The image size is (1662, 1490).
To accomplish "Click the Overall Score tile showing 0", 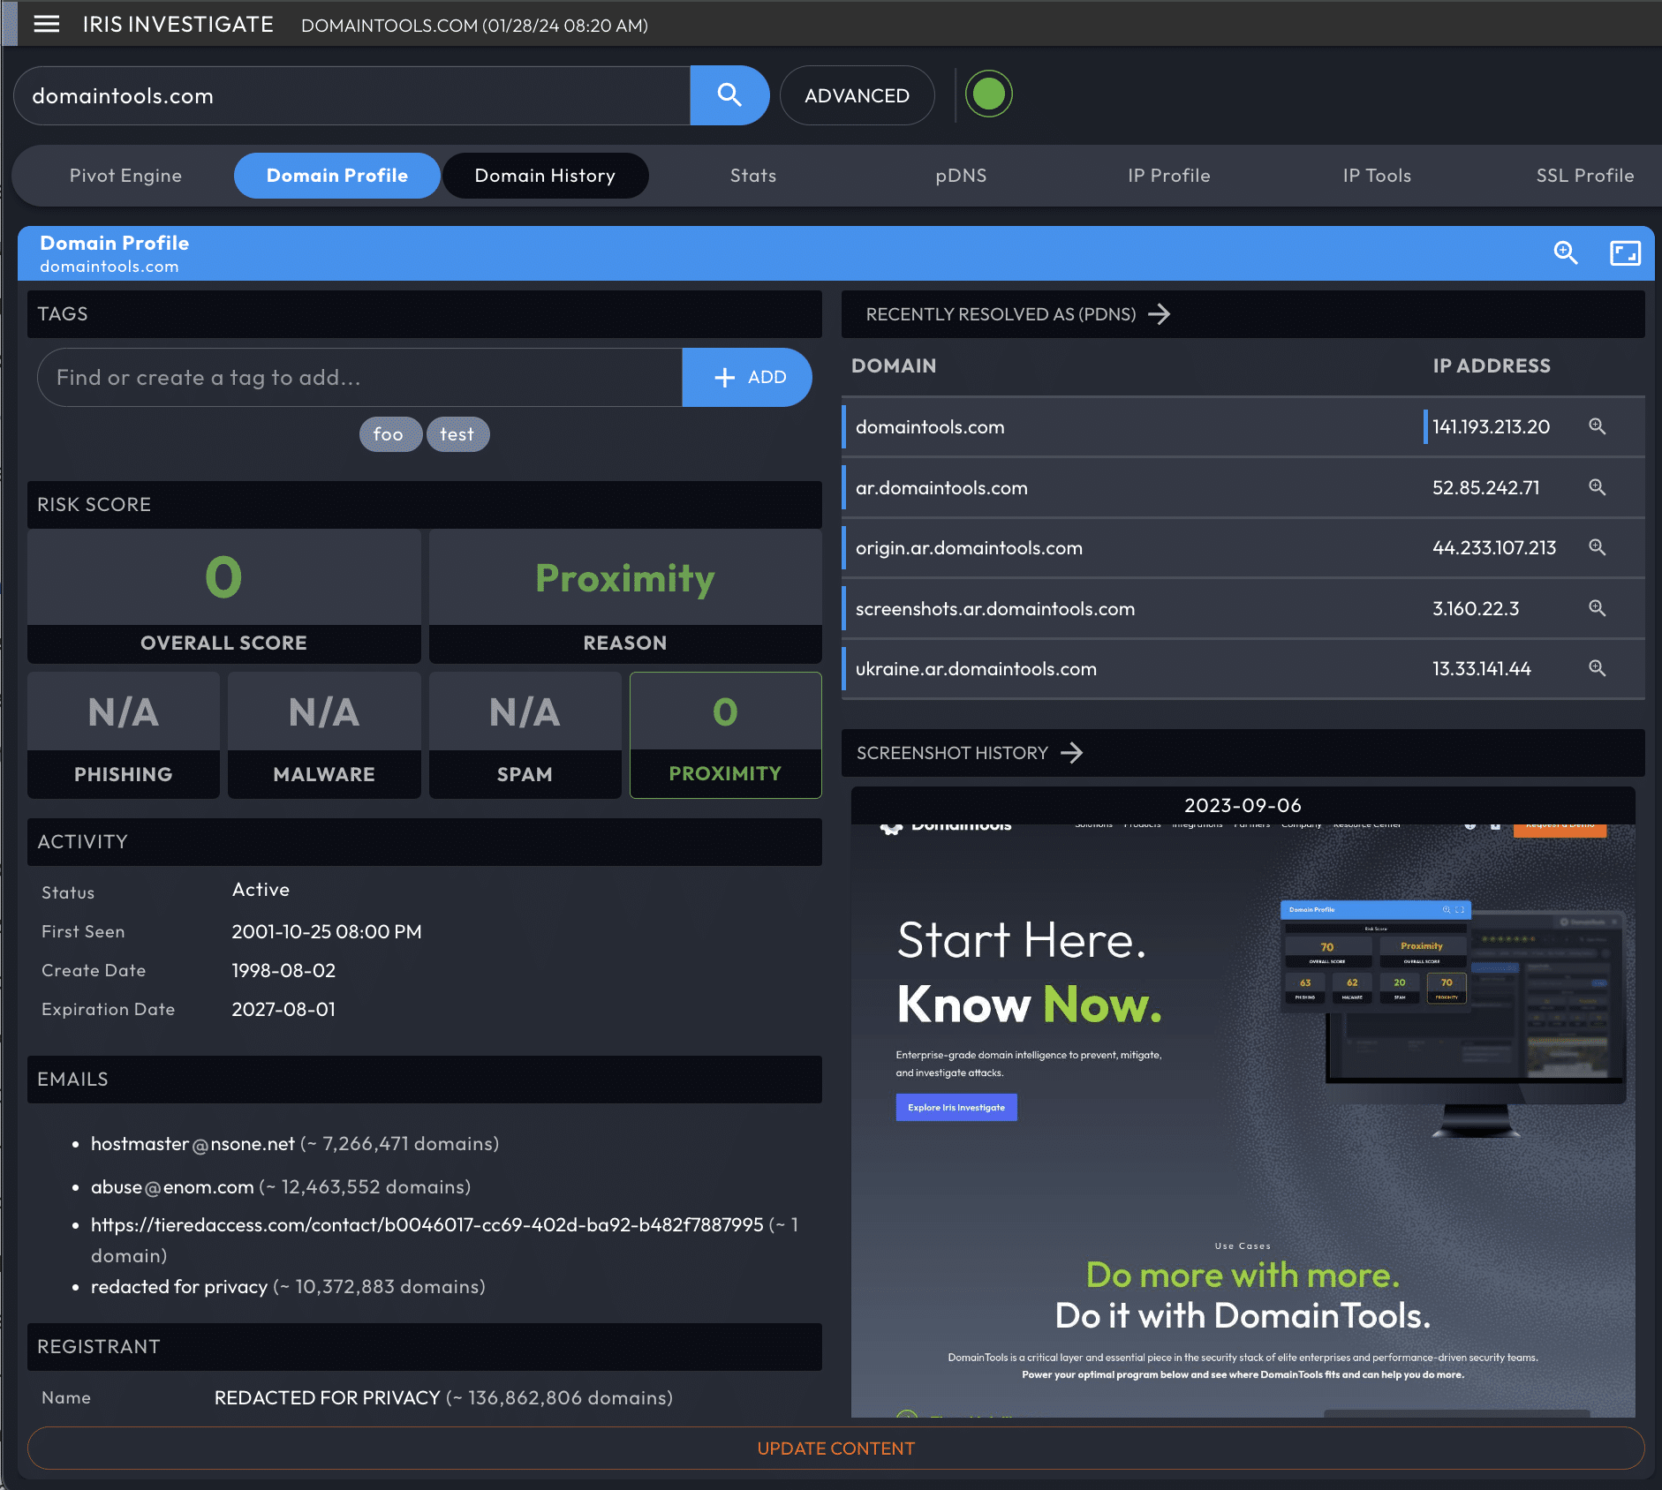I will (224, 597).
